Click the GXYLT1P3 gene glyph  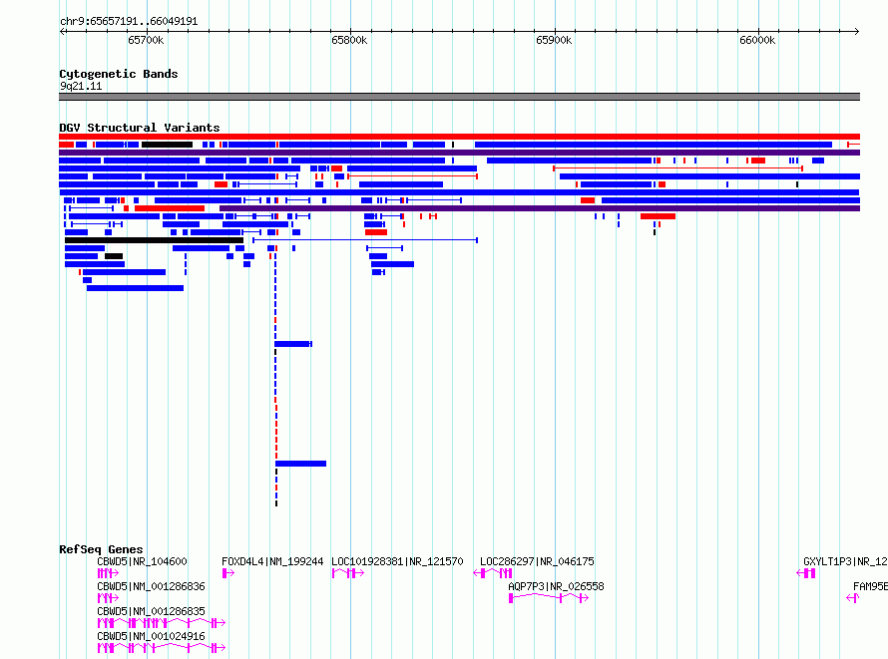[806, 573]
